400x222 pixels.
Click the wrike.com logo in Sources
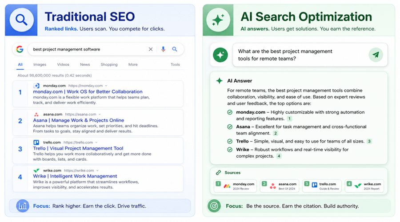358,186
